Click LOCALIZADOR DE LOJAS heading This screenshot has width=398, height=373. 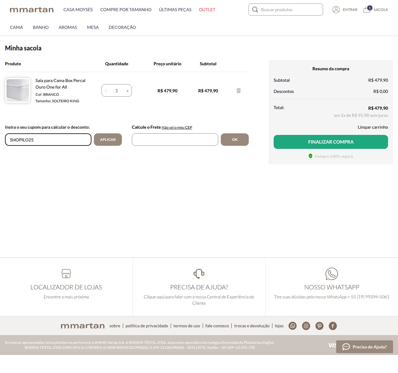(x=66, y=287)
